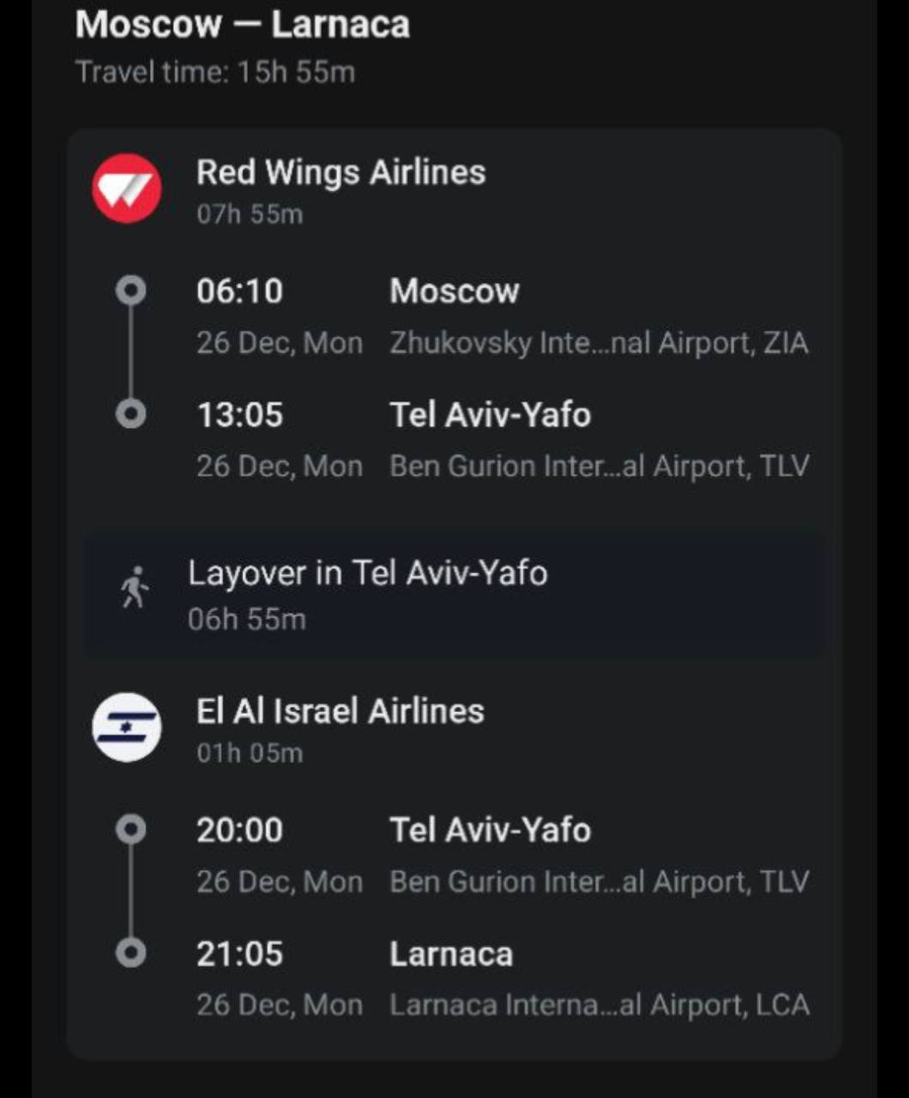Tap the El Al Israel Airlines logo
Image resolution: width=909 pixels, height=1098 pixels.
[x=127, y=727]
